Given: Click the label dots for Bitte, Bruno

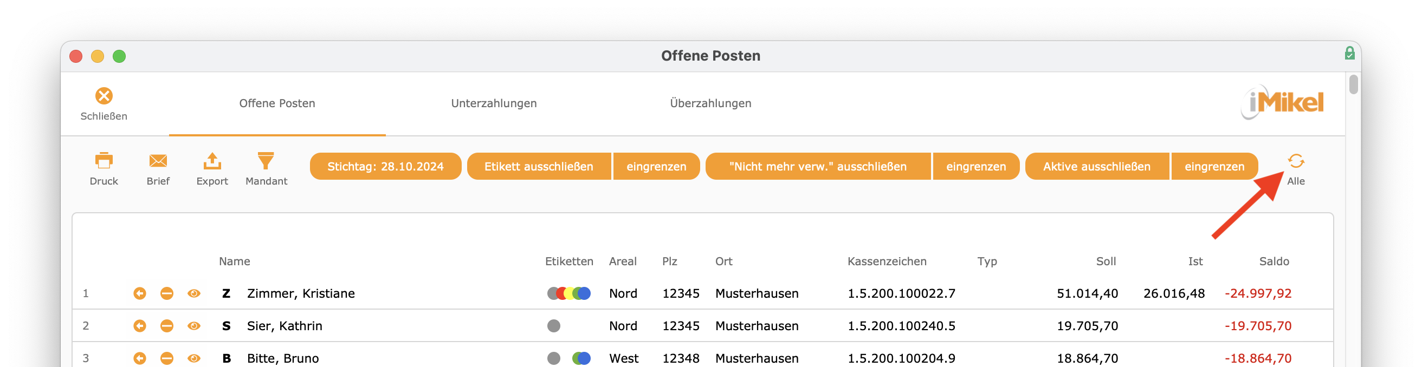Looking at the screenshot, I should click(x=568, y=358).
